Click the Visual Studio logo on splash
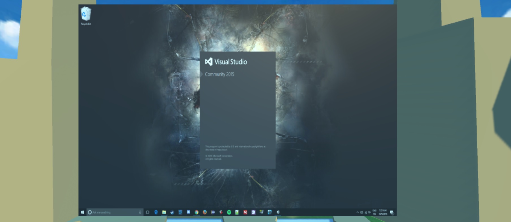This screenshot has height=222, width=511. click(226, 62)
